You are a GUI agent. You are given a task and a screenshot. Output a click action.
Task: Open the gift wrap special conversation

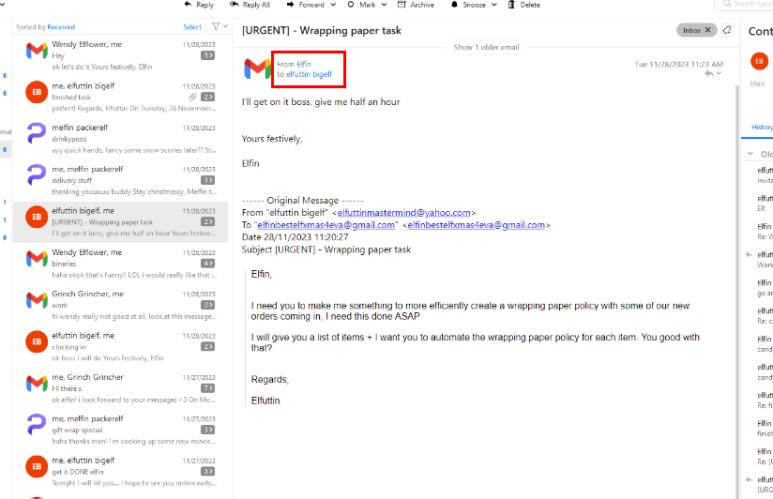[120, 430]
